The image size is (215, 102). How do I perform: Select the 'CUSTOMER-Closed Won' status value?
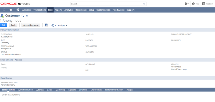pyautogui.click(x=11, y=55)
